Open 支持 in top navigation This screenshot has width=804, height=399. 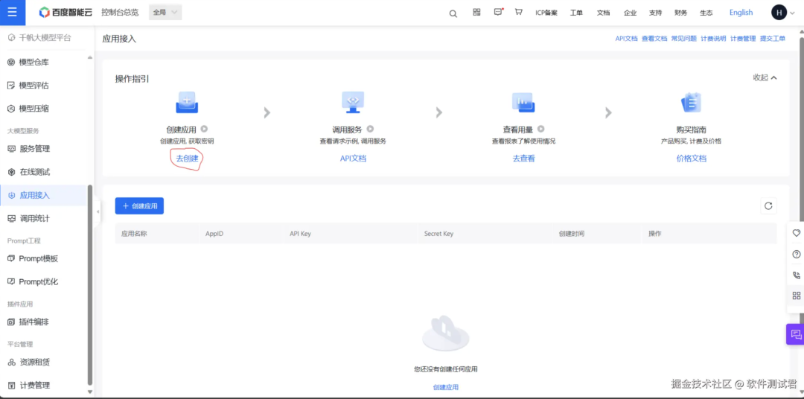(x=655, y=13)
